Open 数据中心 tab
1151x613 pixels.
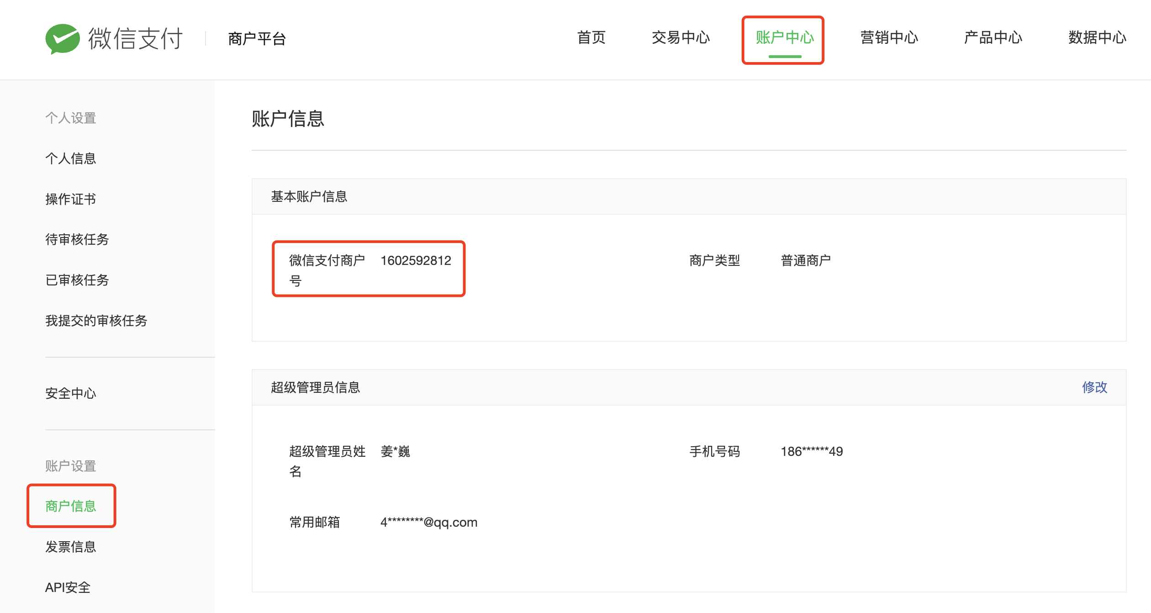(1097, 37)
